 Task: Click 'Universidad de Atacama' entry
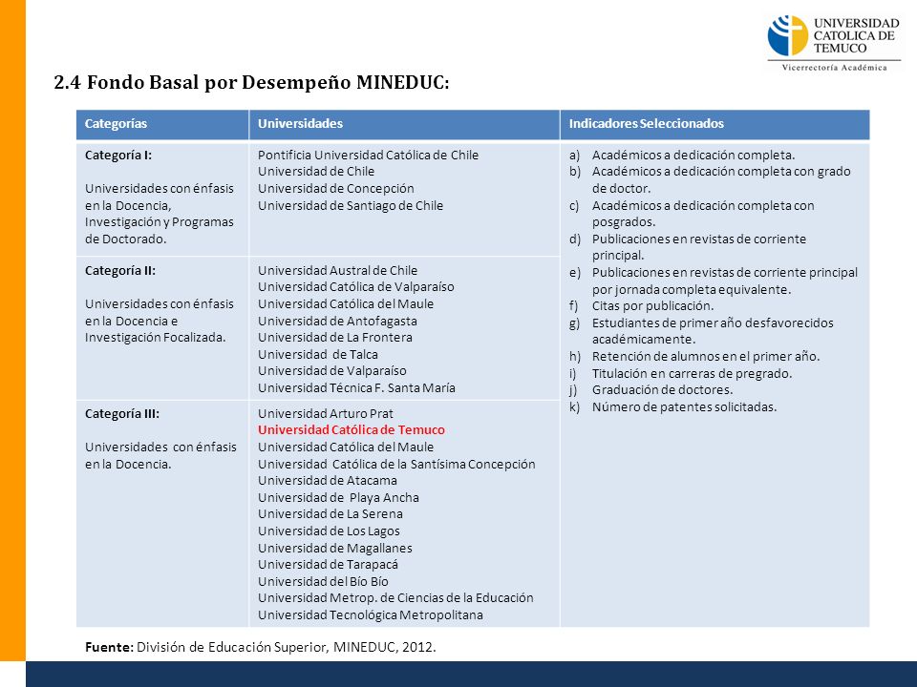coord(327,480)
